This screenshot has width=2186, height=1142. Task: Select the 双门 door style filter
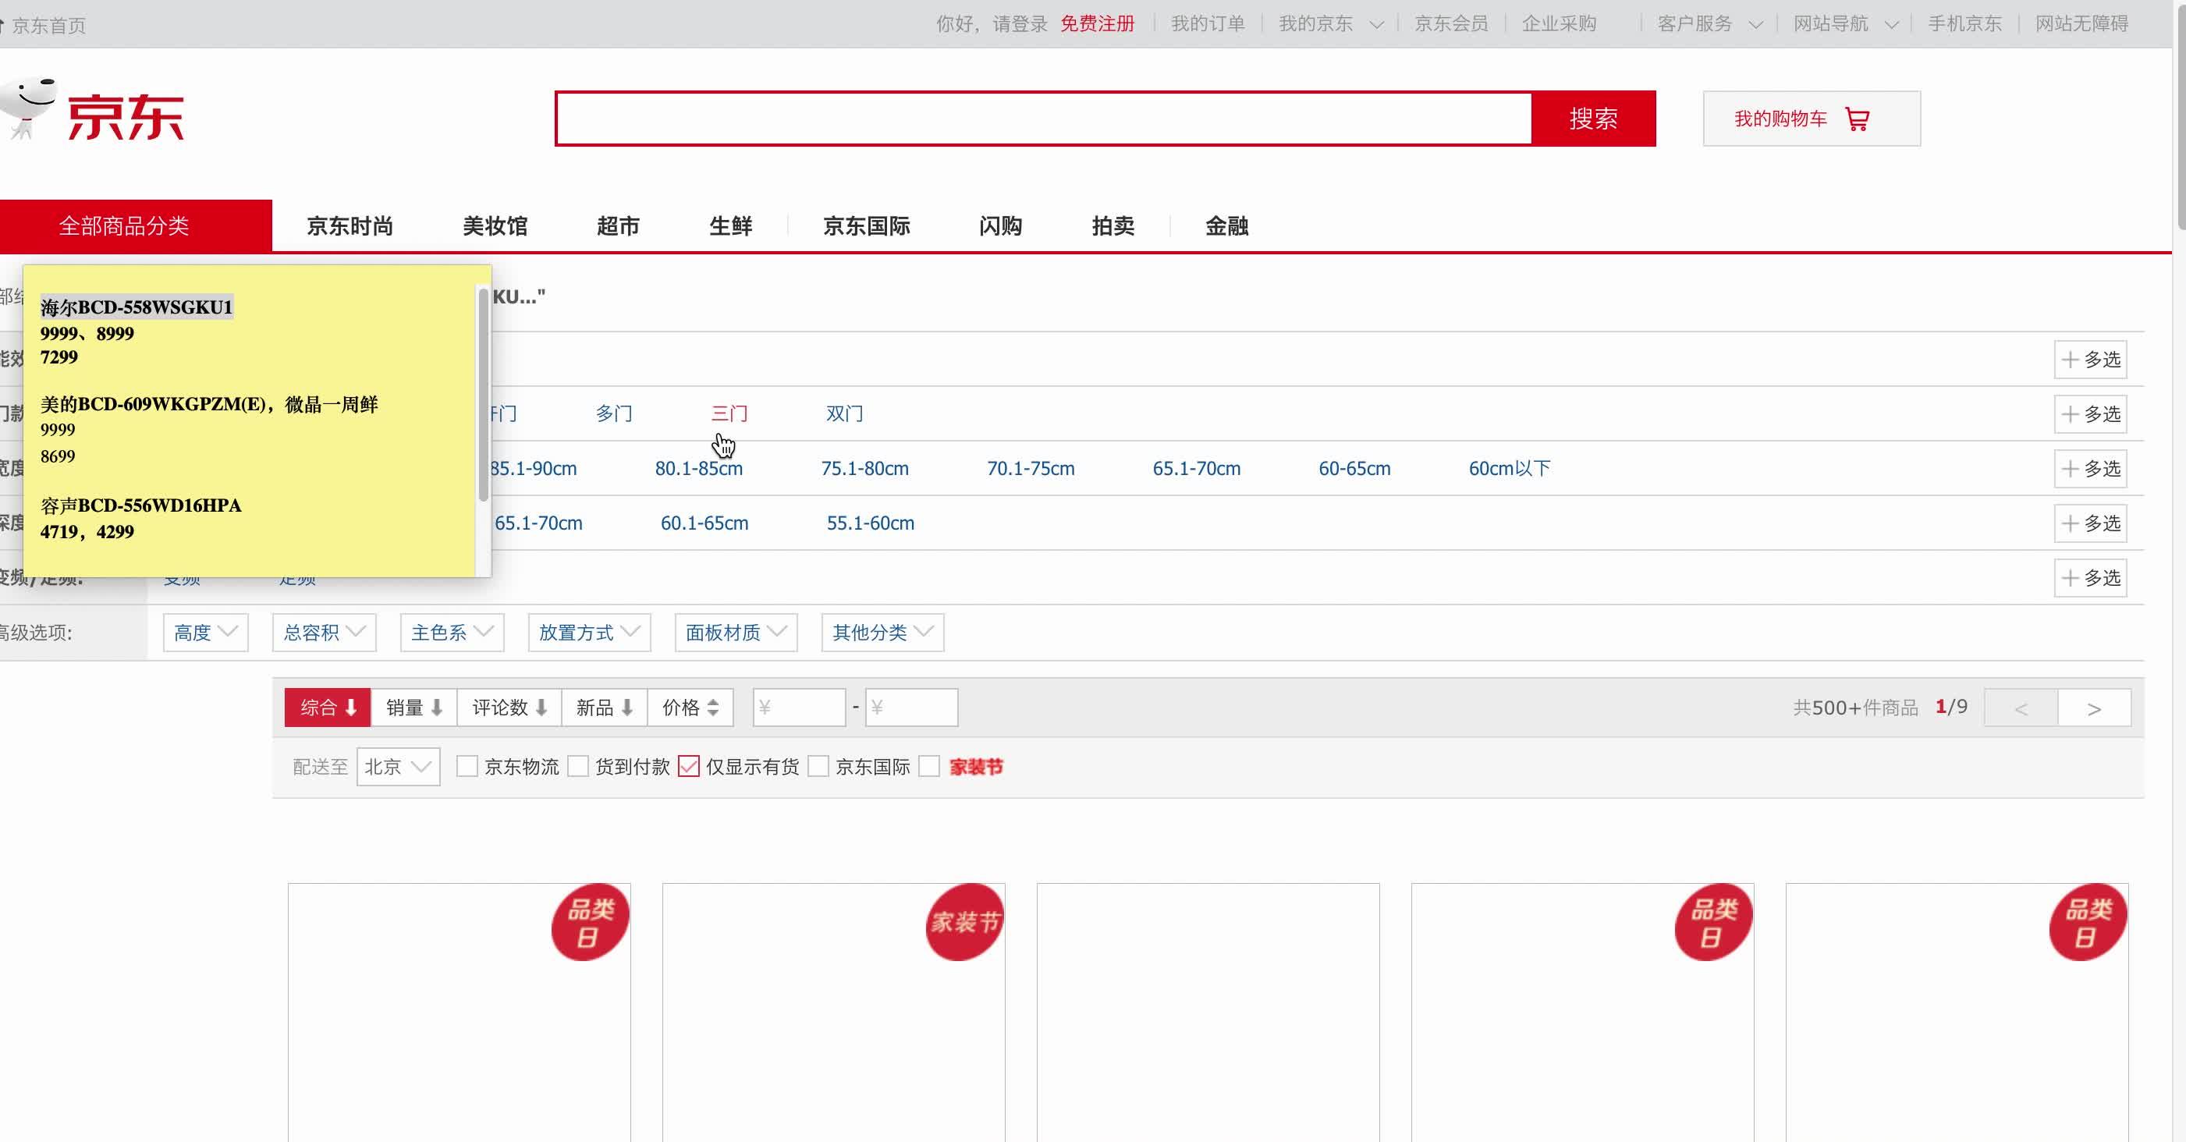pos(844,414)
